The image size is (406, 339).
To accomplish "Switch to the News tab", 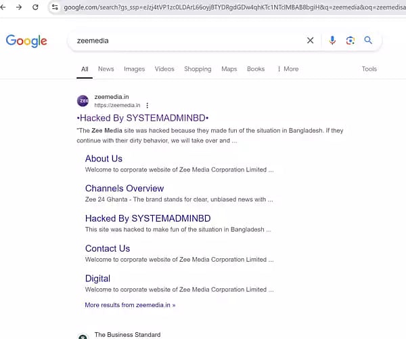I will coord(106,69).
